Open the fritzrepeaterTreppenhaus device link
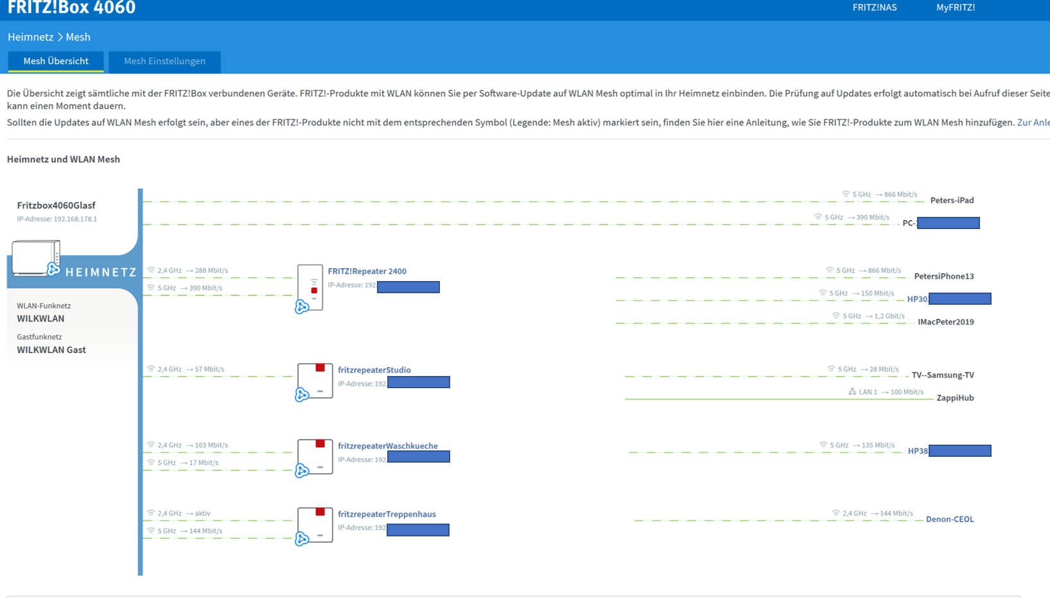This screenshot has height=598, width=1050. pos(387,514)
